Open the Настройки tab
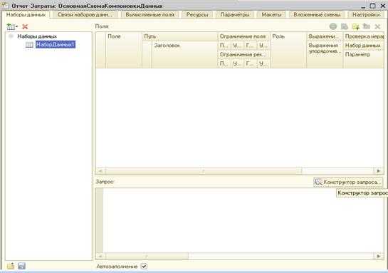 point(366,15)
